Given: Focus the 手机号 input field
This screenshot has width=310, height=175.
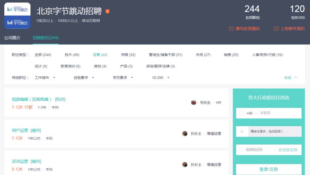Looking at the screenshot, I should click(269, 113).
